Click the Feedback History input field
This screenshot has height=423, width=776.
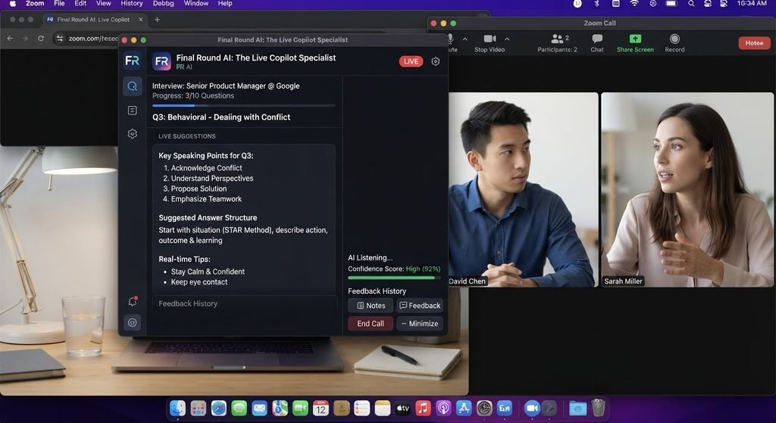coord(245,303)
